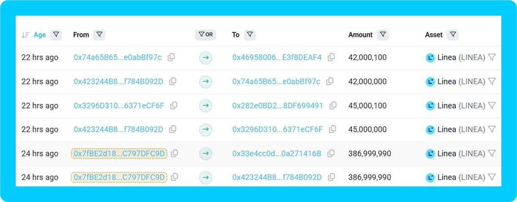Filter by Linea asset in 42,000,000 row

[492, 82]
